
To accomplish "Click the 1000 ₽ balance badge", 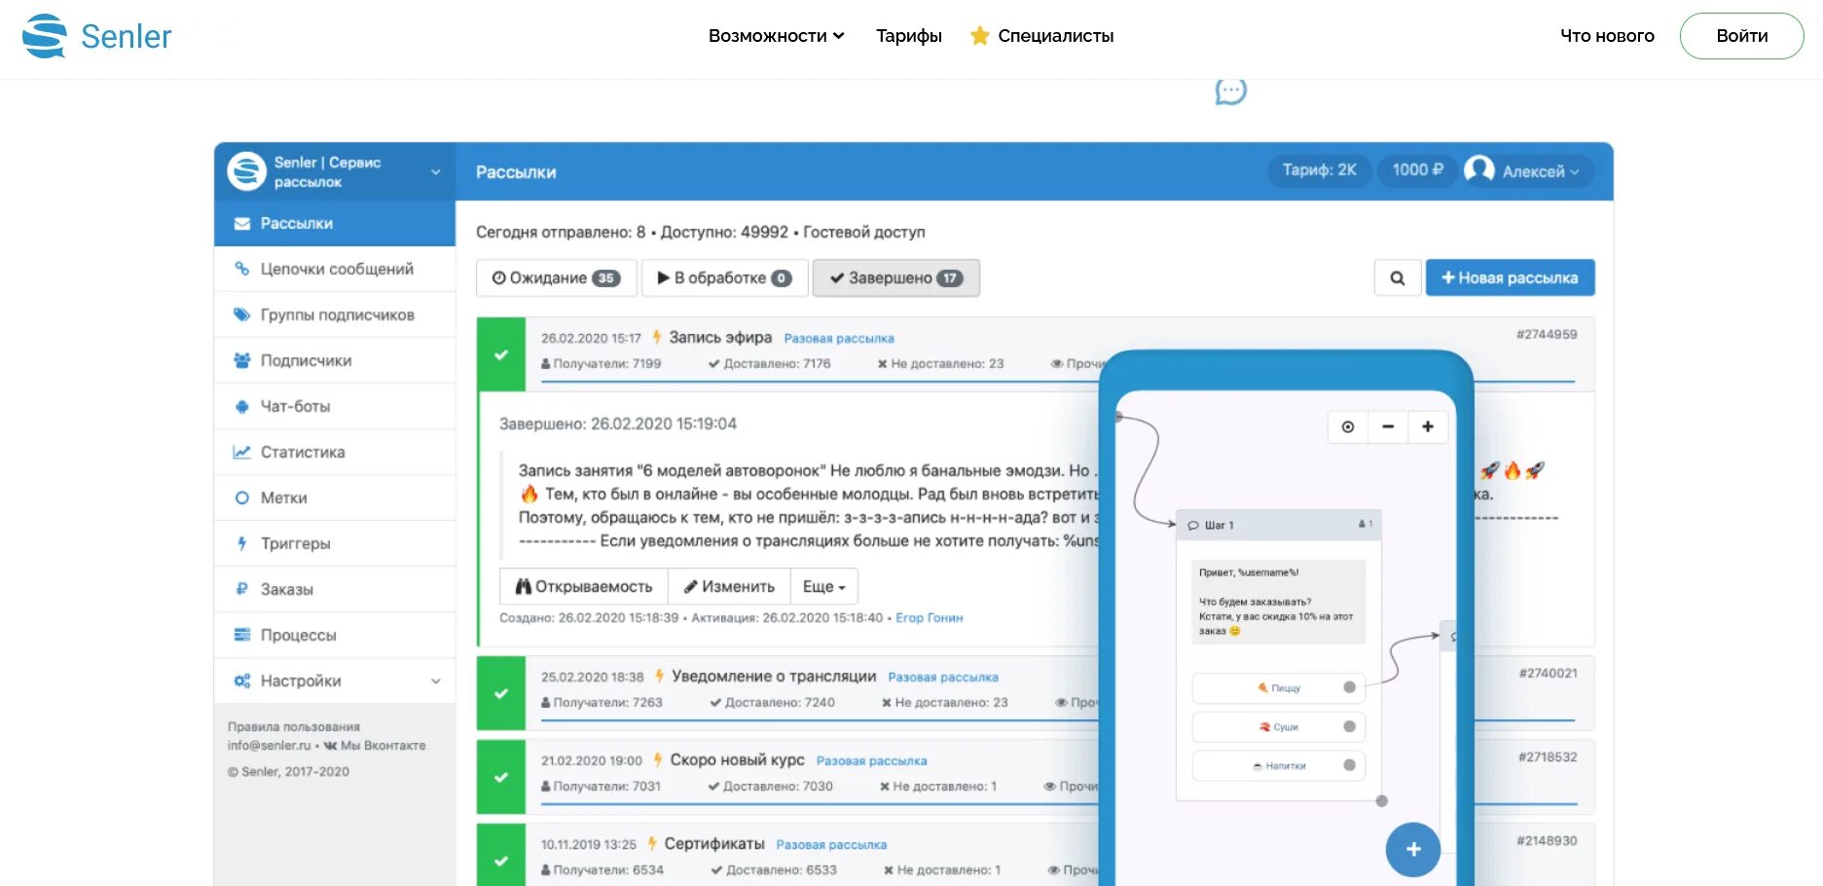I will pos(1417,170).
